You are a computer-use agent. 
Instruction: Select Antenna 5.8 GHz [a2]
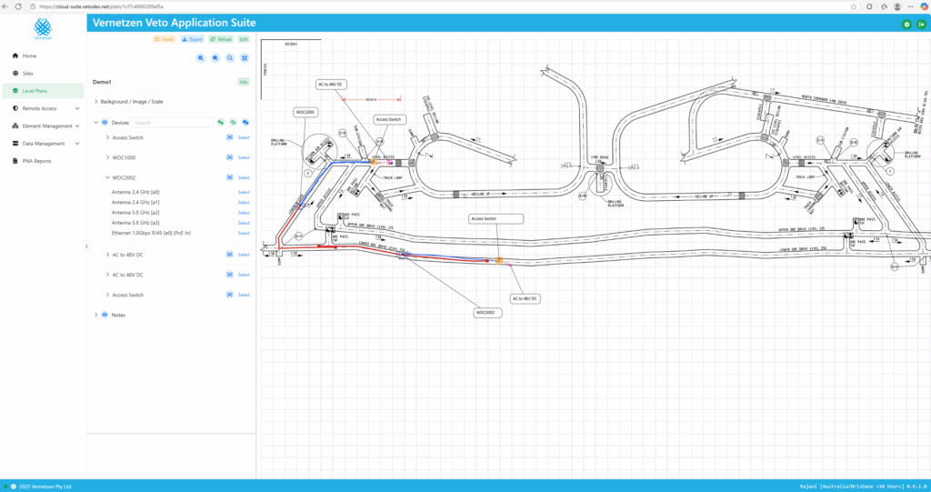[244, 213]
